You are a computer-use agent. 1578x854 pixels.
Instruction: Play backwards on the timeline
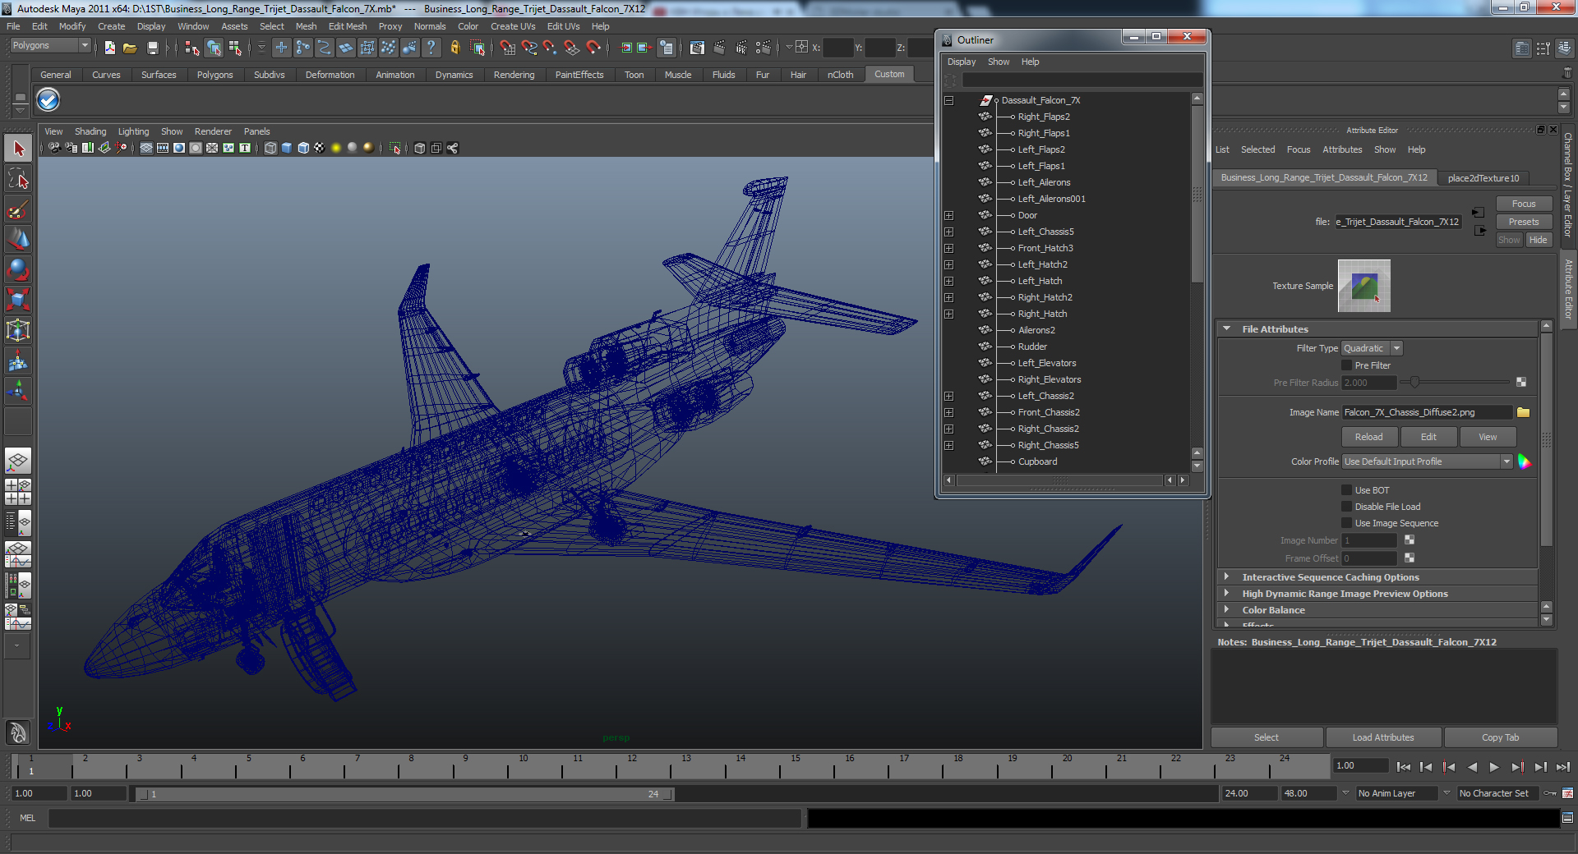1472,767
